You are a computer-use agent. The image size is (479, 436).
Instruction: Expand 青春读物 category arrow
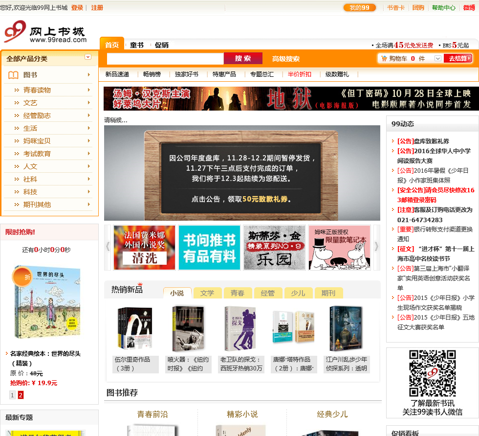(89, 90)
